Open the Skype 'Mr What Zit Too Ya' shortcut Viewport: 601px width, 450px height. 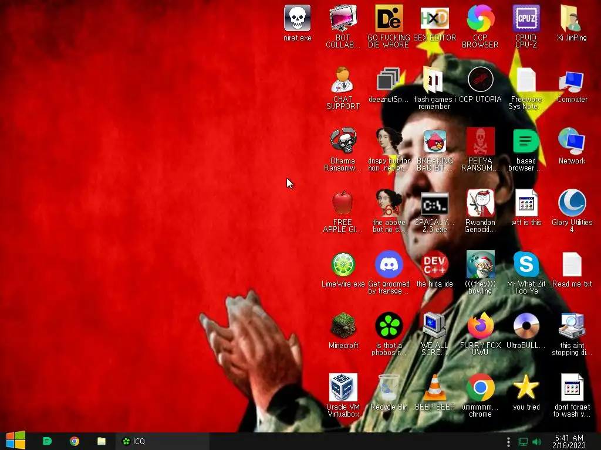(526, 264)
